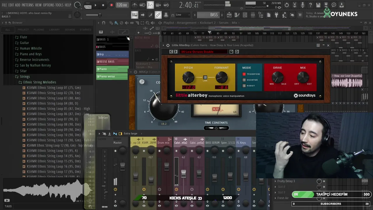Open 09 Low Octave Double preset list

pyautogui.click(x=203, y=52)
